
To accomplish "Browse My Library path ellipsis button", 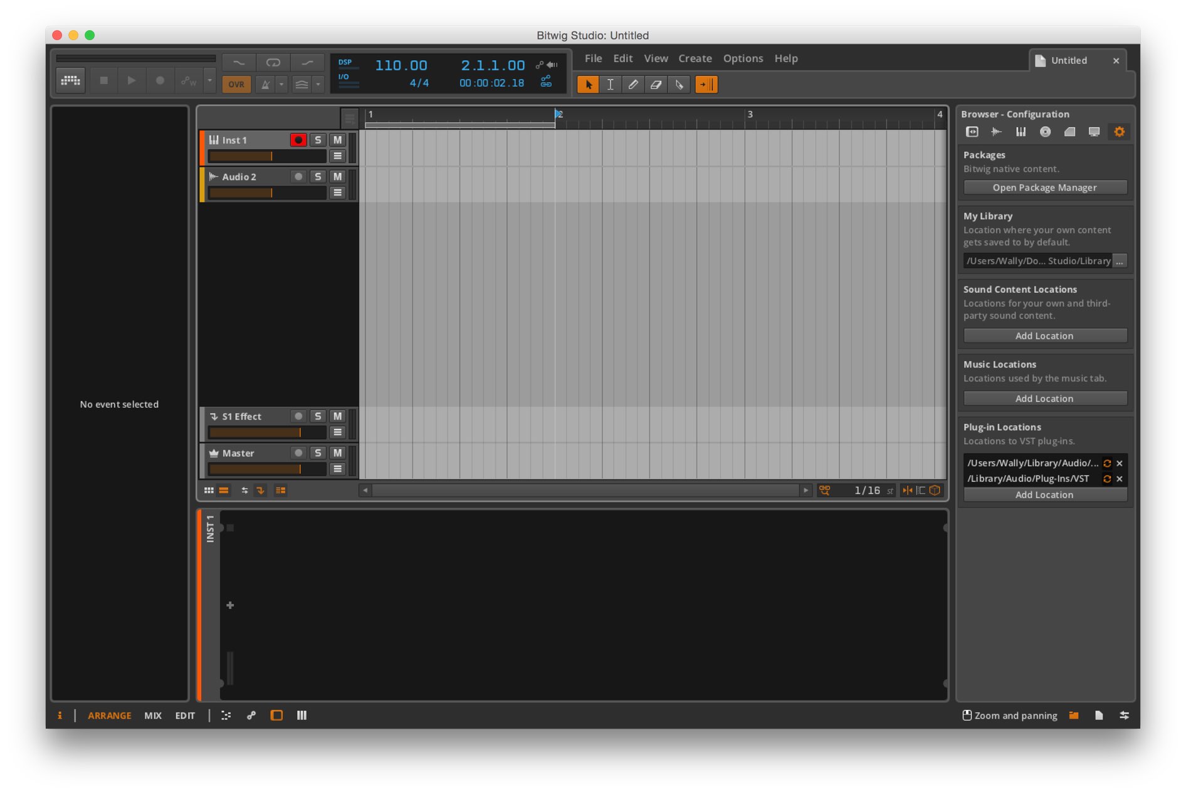I will click(1120, 261).
